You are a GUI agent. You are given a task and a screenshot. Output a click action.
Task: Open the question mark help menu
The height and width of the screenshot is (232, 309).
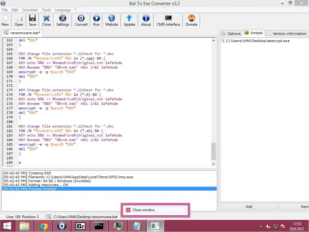coord(75,10)
